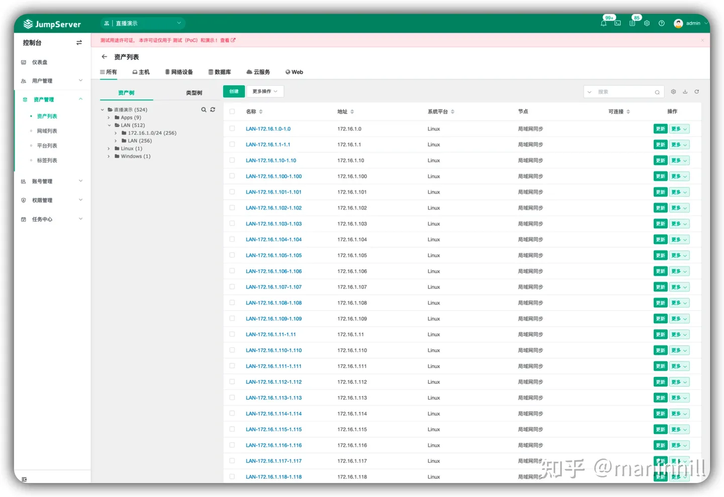Tick the checkbox for LAN-172.16.1.0-1.0
The image size is (724, 497).
click(x=232, y=129)
